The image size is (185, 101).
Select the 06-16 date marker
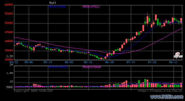click(x=88, y=62)
